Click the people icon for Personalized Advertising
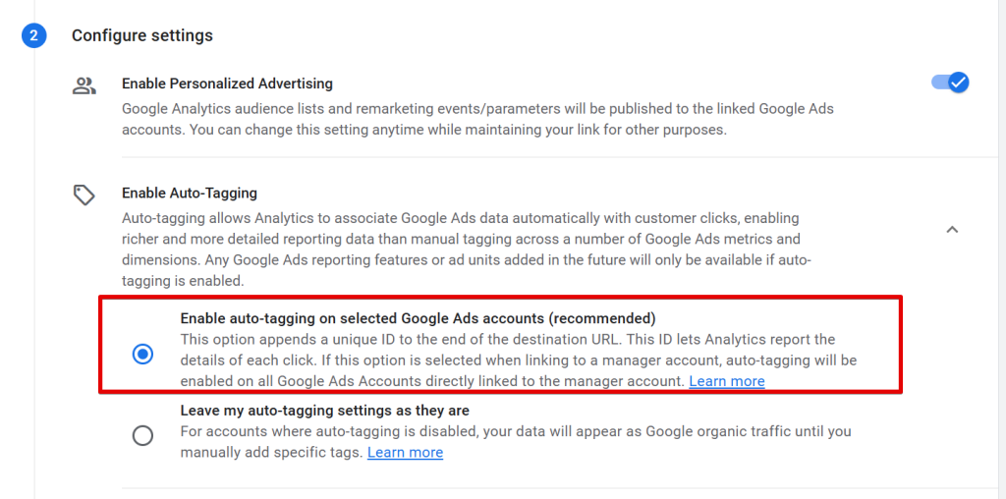 [x=84, y=85]
